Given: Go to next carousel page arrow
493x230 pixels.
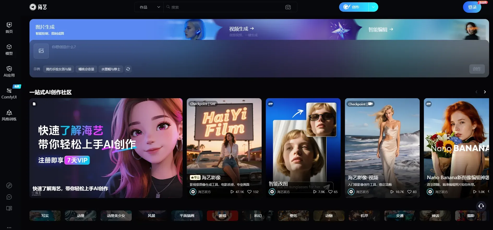Looking at the screenshot, I should click(x=485, y=92).
